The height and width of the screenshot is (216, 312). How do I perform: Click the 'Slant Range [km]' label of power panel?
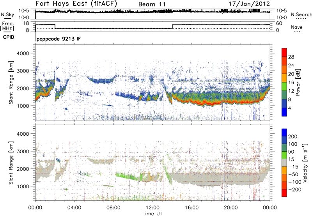click(x=11, y=82)
